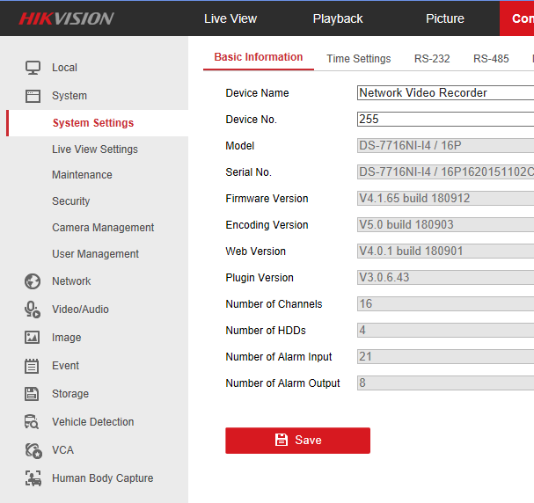Switch to the Time Settings tab

358,59
